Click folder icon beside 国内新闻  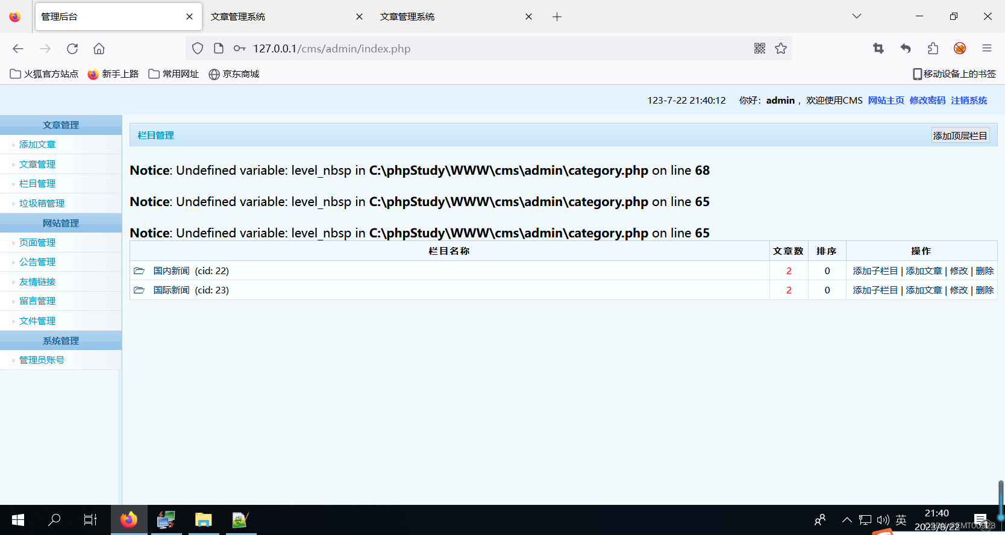(x=139, y=271)
